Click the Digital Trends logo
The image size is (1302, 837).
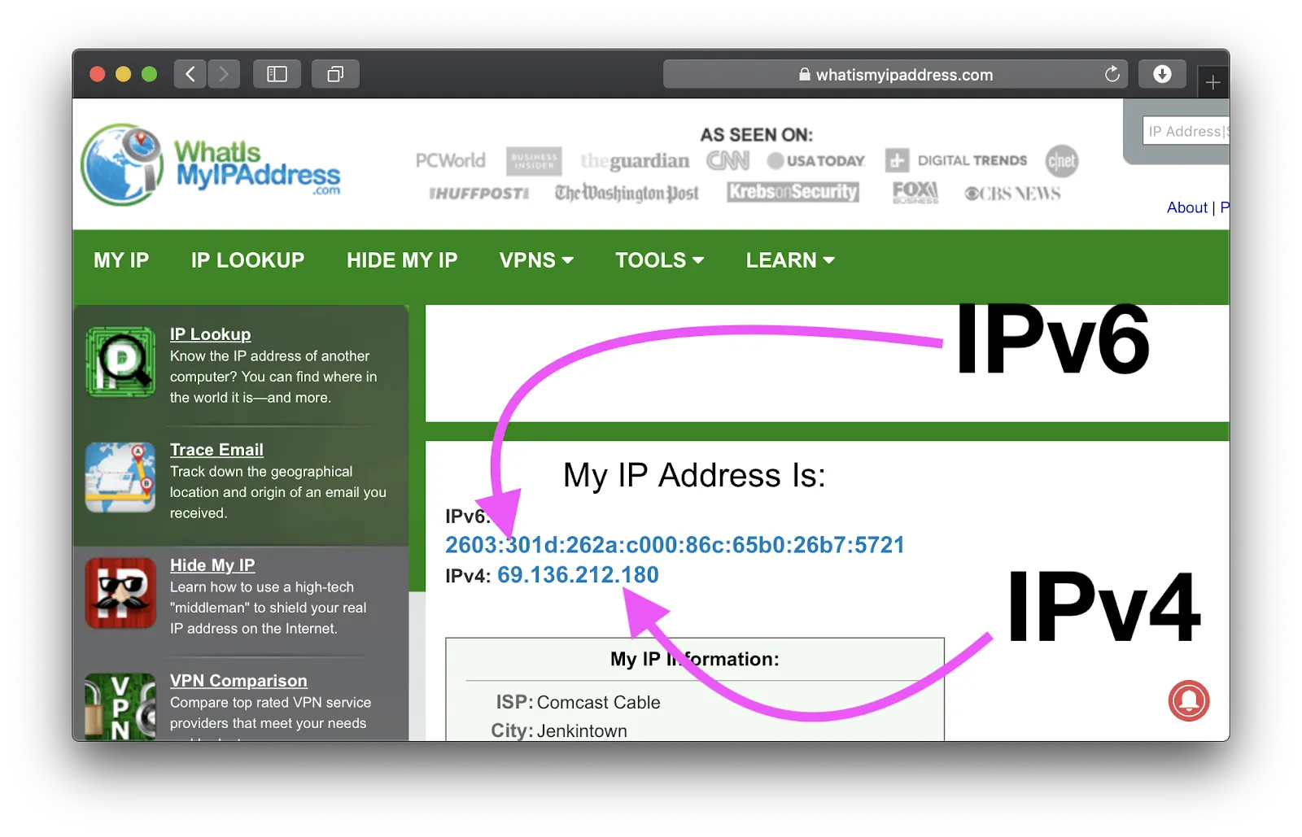[x=956, y=160]
